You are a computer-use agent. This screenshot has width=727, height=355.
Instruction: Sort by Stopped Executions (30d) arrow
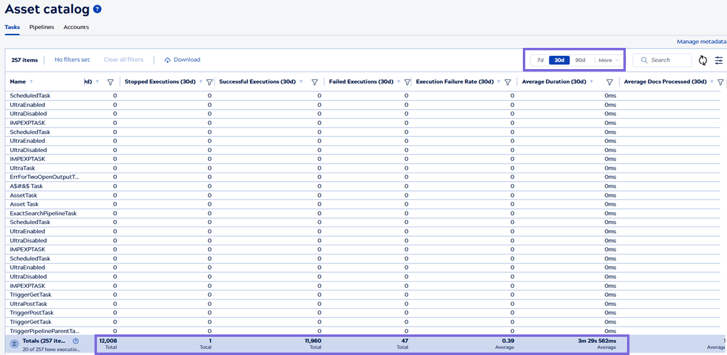tap(201, 81)
